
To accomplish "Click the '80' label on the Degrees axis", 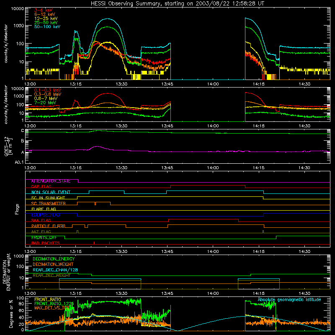I will [x=22, y=304].
